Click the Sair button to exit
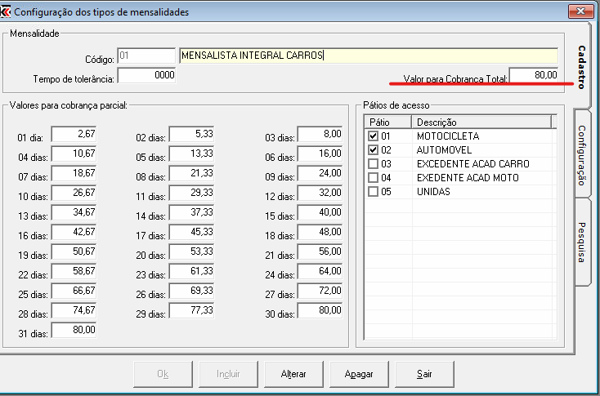The width and height of the screenshot is (600, 396). 424,374
